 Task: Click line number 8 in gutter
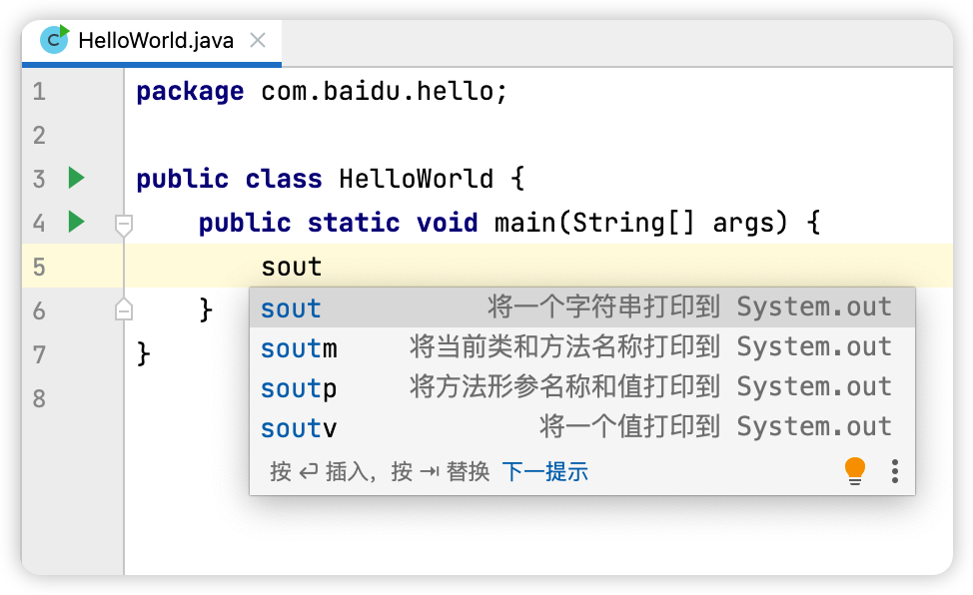click(x=39, y=398)
